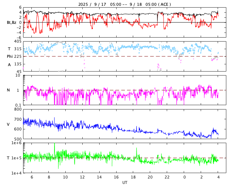This screenshot has height=185, width=231.
Task: Select the "22" hour mark on the UT axis
Action: click(x=167, y=177)
